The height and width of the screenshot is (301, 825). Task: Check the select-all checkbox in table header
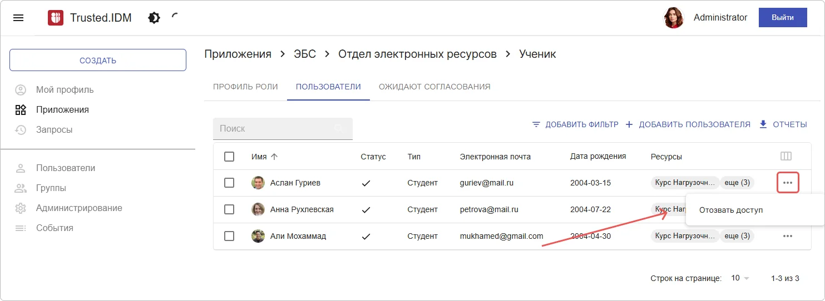click(229, 157)
